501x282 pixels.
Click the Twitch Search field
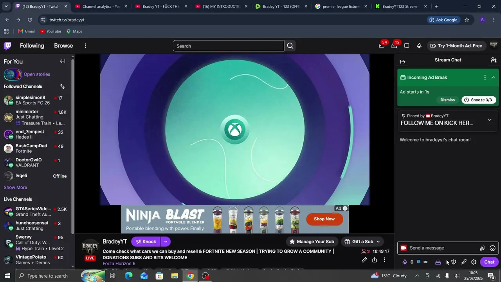(x=229, y=46)
